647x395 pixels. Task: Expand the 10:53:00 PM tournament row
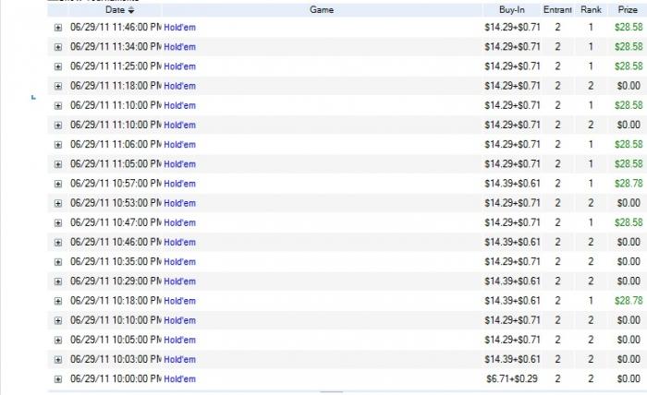point(58,203)
